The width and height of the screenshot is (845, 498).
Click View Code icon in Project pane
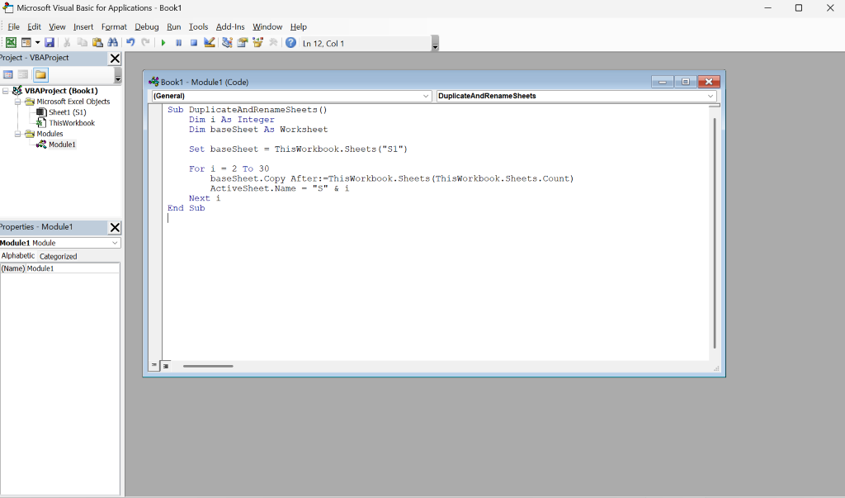tap(8, 75)
